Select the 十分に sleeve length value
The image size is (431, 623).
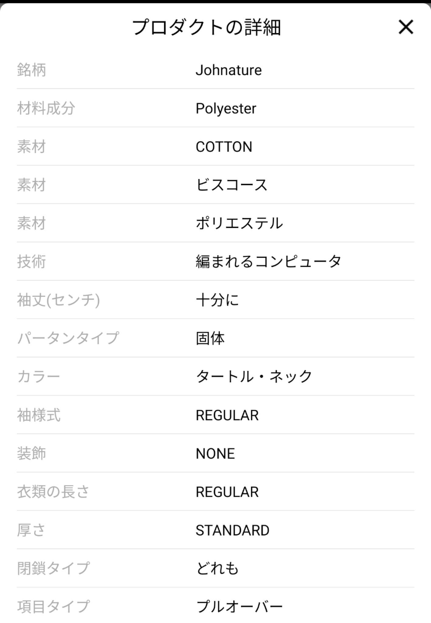(x=217, y=300)
